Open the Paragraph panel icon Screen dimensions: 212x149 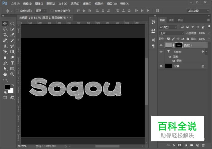coord(153,46)
